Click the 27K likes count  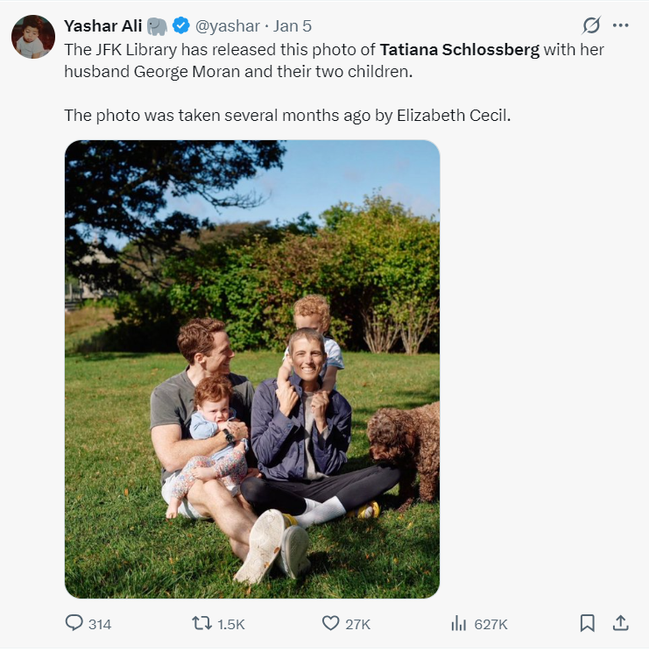[x=357, y=624]
